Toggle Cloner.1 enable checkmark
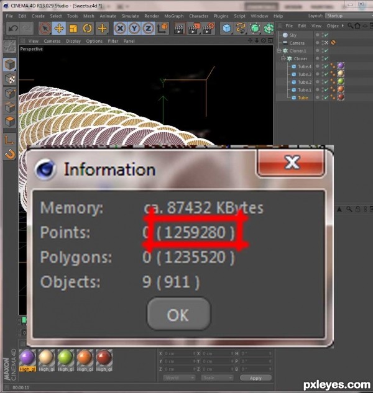The image size is (373, 393). [x=326, y=51]
